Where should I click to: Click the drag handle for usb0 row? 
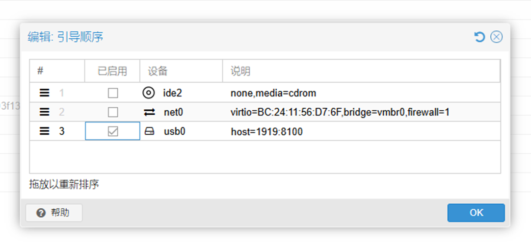[x=44, y=131]
